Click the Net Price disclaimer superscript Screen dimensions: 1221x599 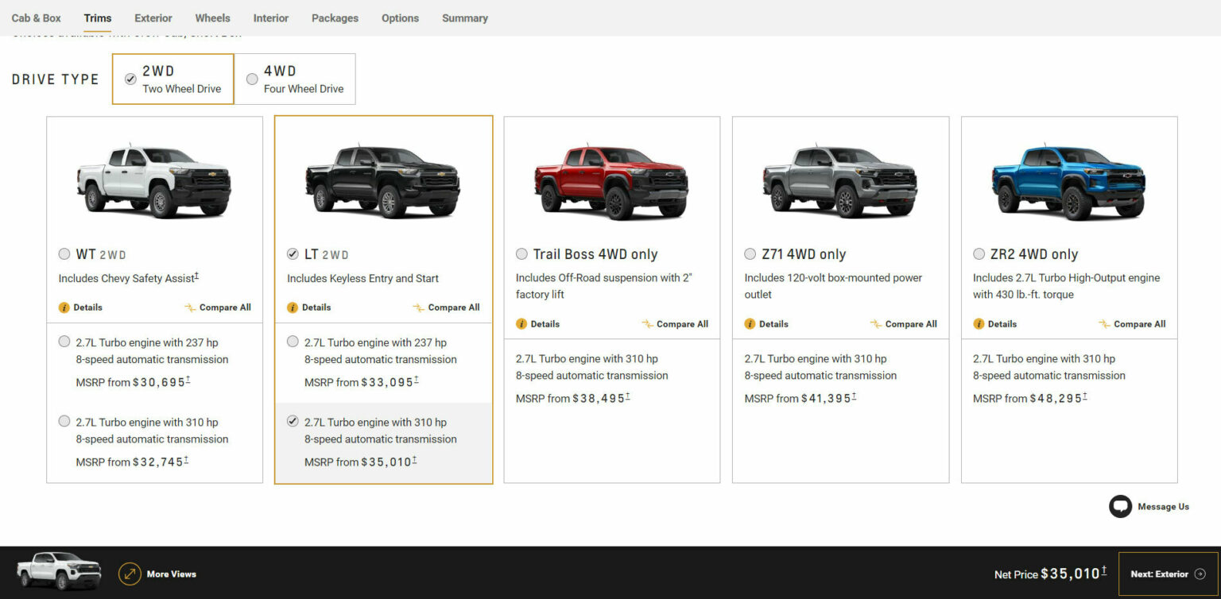tap(1104, 568)
